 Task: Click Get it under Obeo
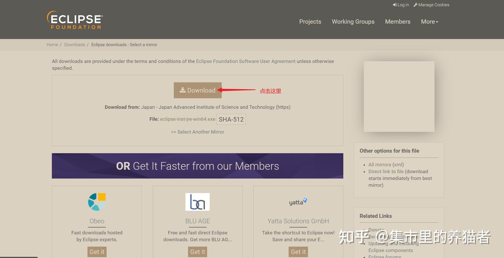tap(97, 252)
